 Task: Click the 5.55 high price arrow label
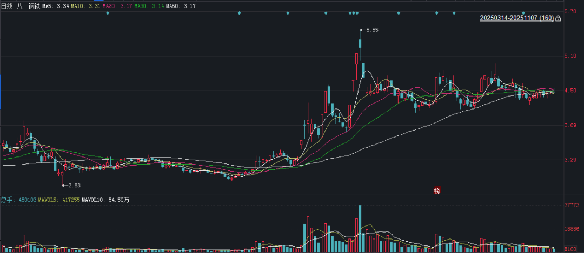[x=369, y=30]
